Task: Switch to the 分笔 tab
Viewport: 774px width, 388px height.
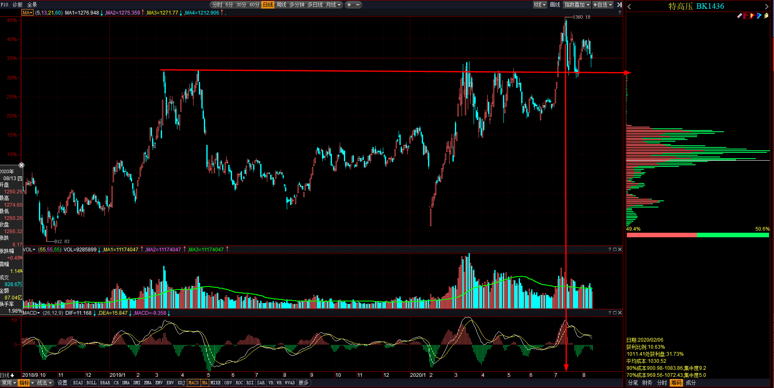Action: pyautogui.click(x=633, y=383)
